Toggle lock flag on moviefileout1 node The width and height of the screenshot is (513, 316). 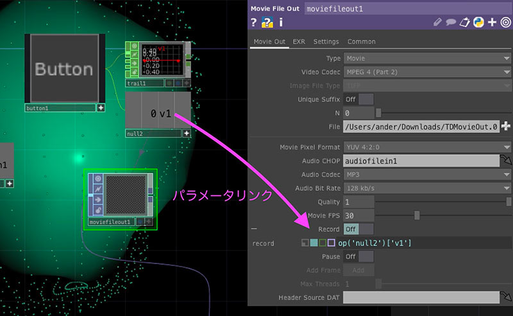pos(98,210)
